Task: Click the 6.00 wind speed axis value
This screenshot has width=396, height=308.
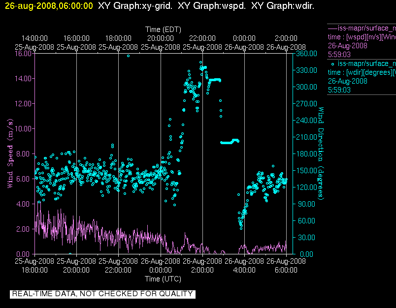Action: (x=23, y=179)
